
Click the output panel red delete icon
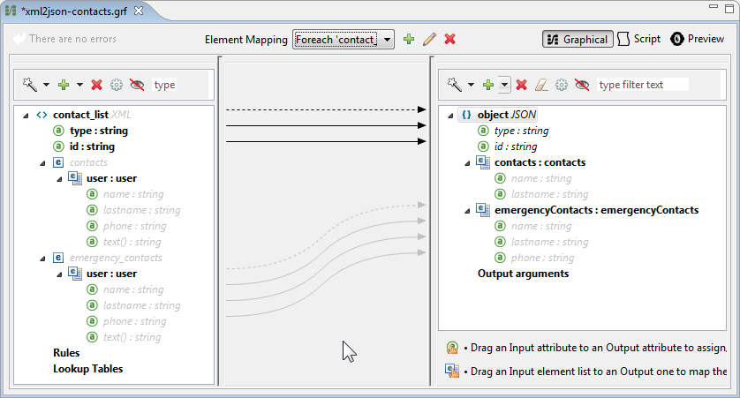[521, 85]
